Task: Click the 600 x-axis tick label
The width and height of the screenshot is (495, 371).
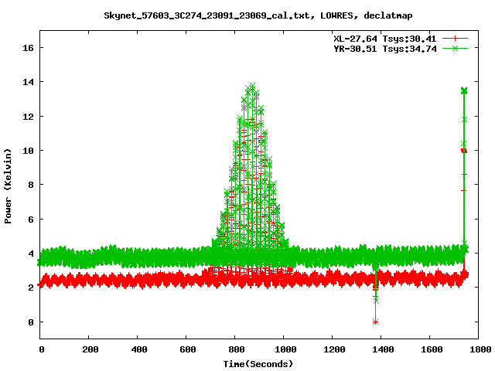Action: tap(186, 349)
